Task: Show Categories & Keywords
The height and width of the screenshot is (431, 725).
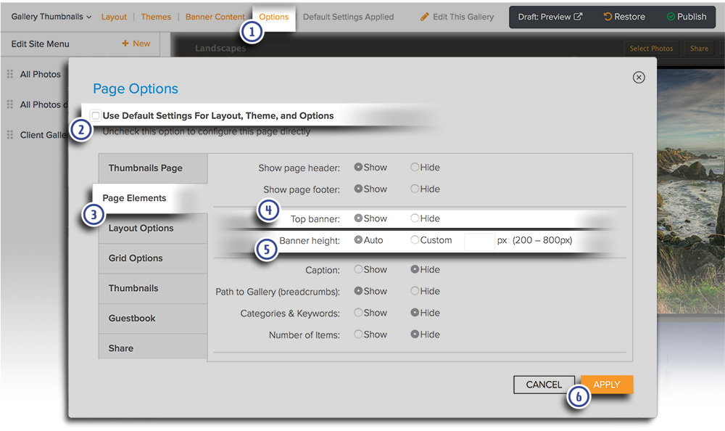Action: 358,313
